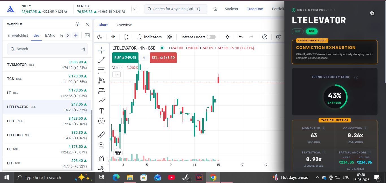
Task: Click the 43% ADX gauge
Action: (335, 97)
